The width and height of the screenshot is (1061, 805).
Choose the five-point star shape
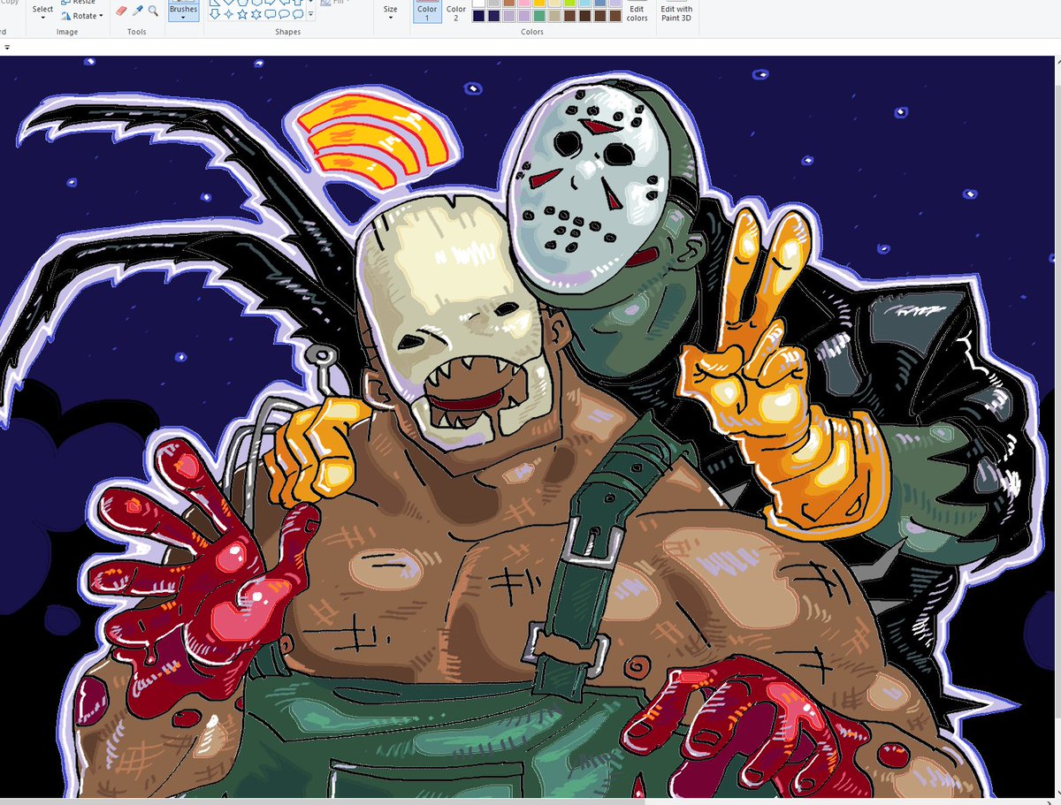(242, 14)
